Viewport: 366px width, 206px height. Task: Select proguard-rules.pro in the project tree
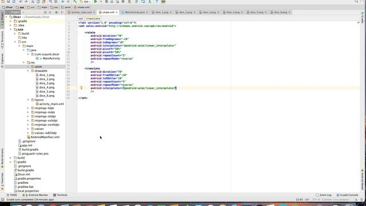point(33,154)
